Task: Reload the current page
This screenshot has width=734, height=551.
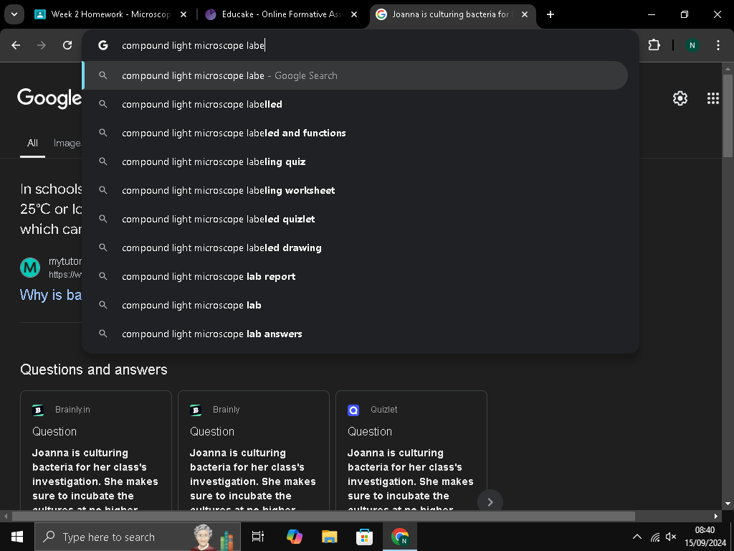Action: point(67,45)
